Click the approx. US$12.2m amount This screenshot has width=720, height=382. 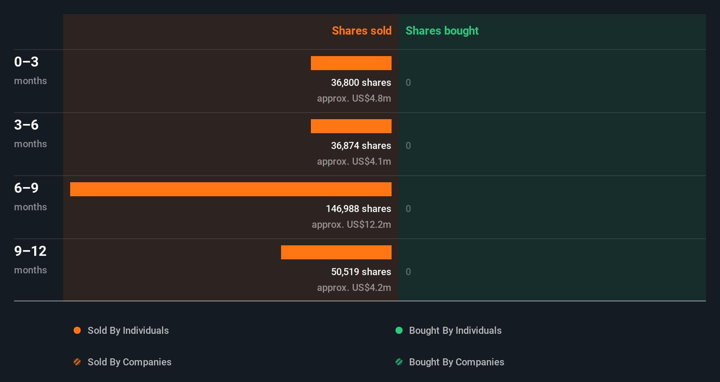coord(351,225)
